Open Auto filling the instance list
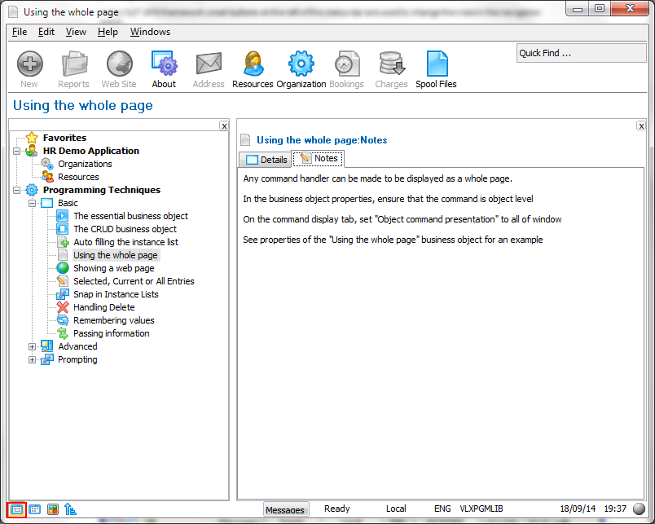Image resolution: width=655 pixels, height=524 pixels. [x=125, y=242]
